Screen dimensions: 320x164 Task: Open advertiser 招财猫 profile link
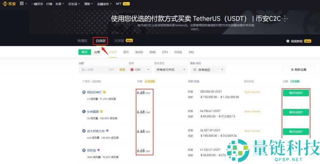click(x=91, y=150)
